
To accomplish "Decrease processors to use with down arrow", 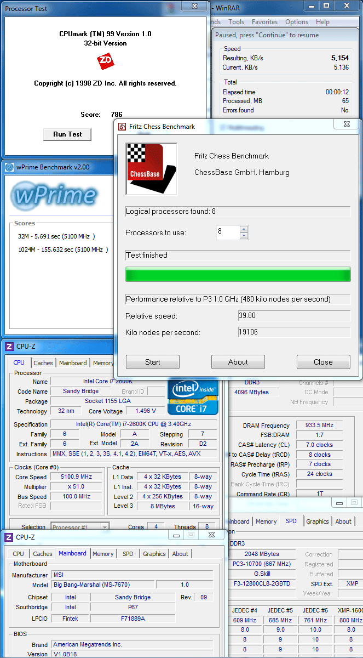I will click(x=244, y=236).
